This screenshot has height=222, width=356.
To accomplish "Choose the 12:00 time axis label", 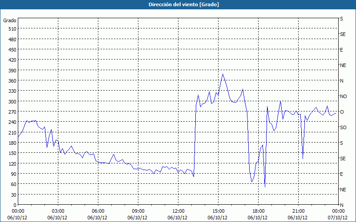I will tap(178, 211).
